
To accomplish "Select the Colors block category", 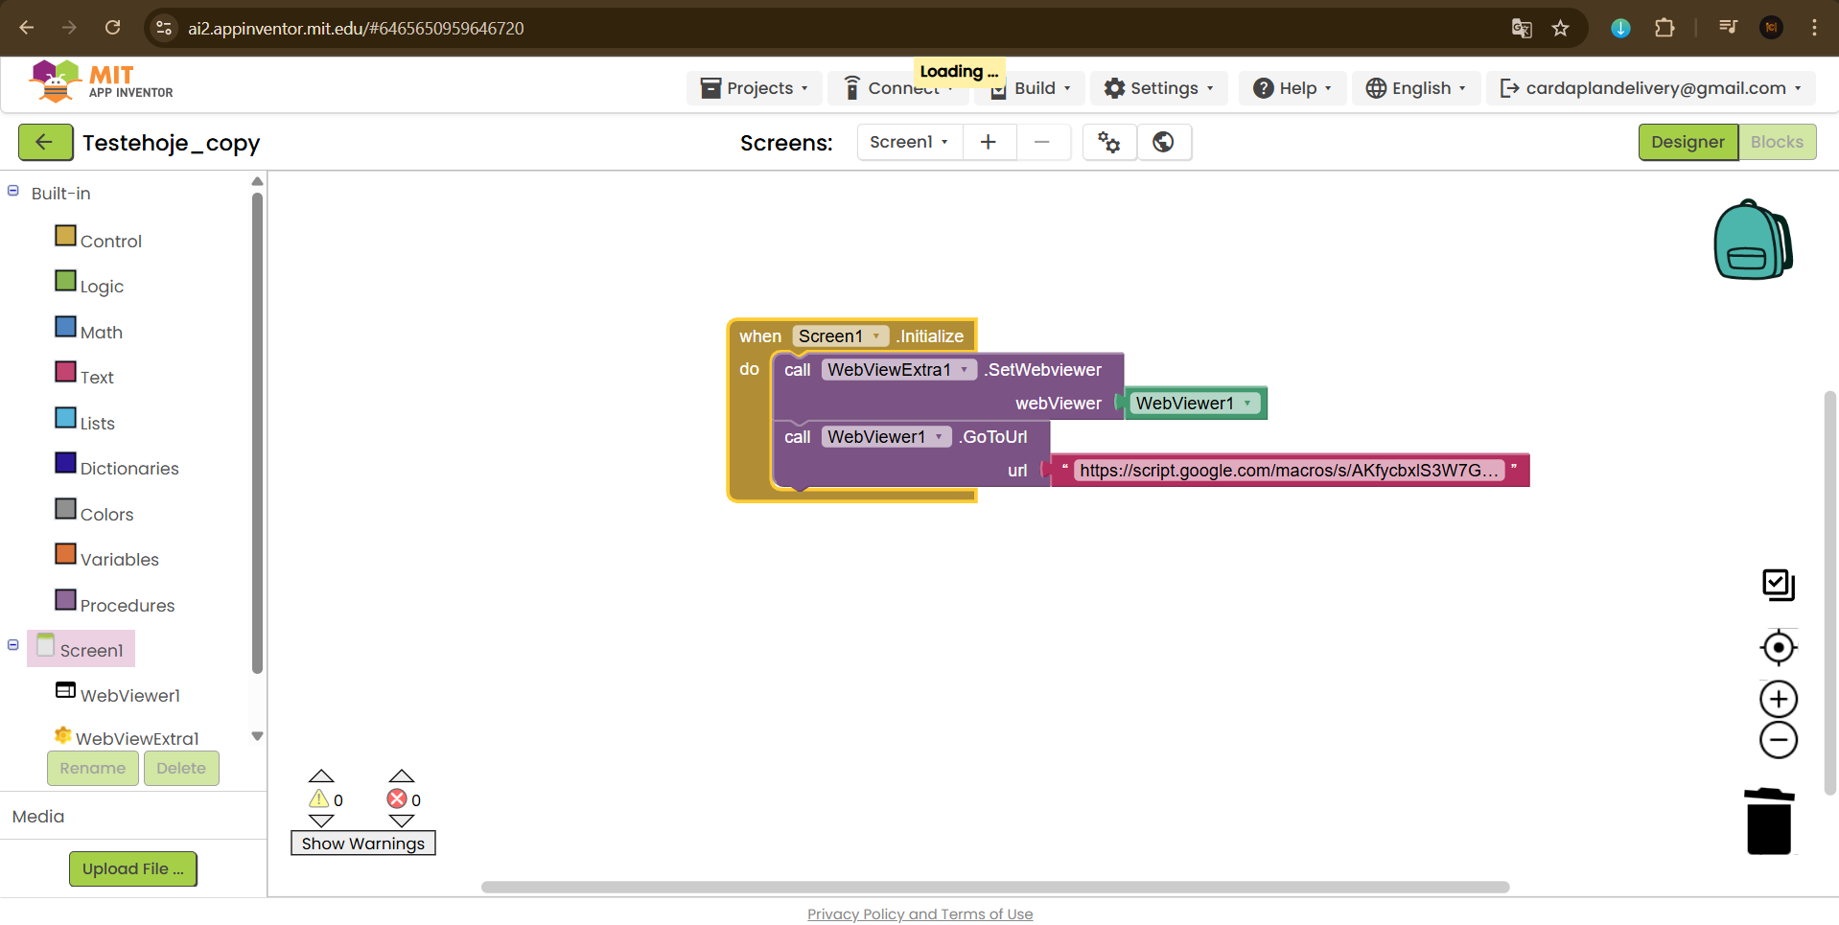I will (x=105, y=515).
